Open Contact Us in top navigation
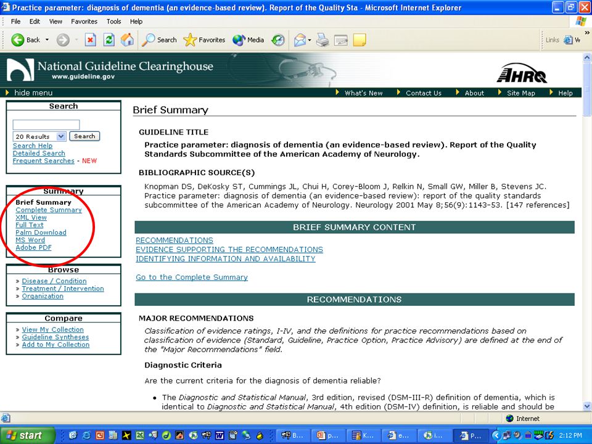This screenshot has height=444, width=592. pyautogui.click(x=424, y=93)
